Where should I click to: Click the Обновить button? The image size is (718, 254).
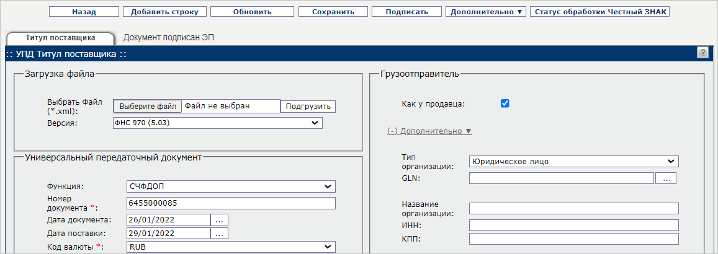pyautogui.click(x=252, y=12)
